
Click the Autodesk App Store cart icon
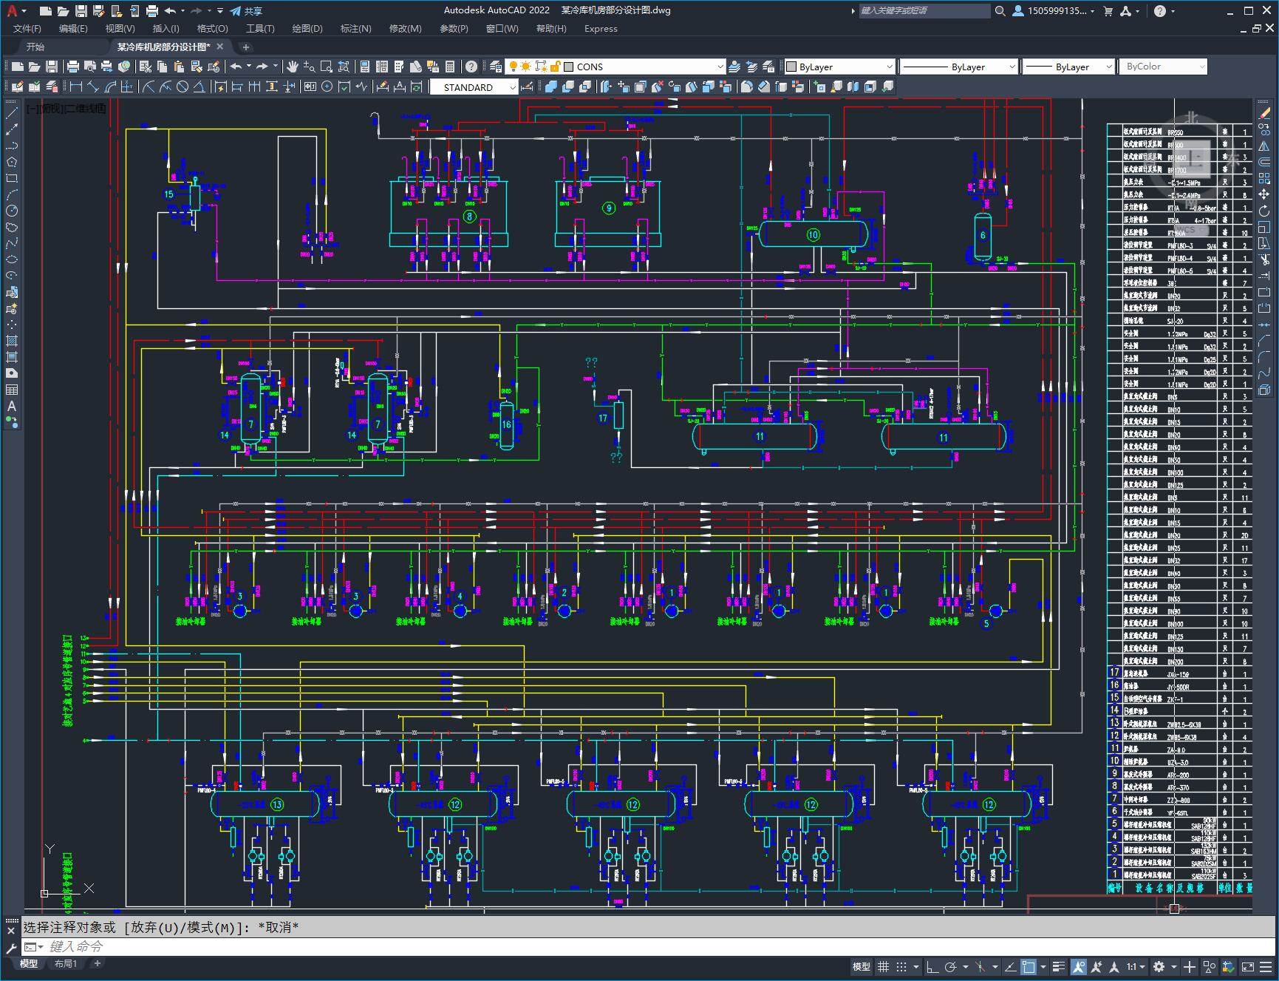[1108, 11]
